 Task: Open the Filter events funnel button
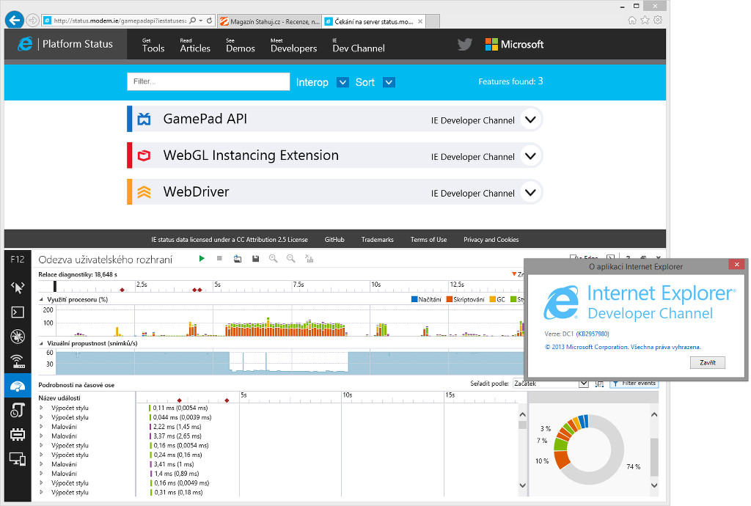pos(634,384)
